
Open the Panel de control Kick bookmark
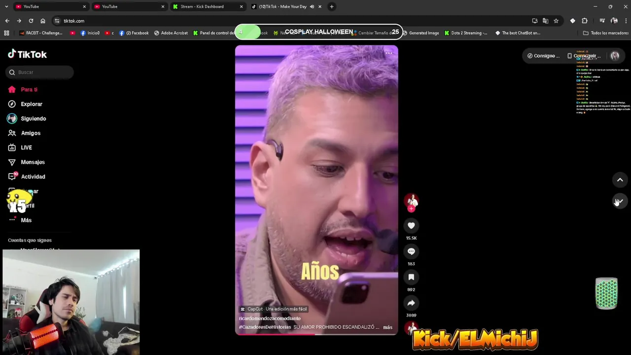pyautogui.click(x=213, y=33)
